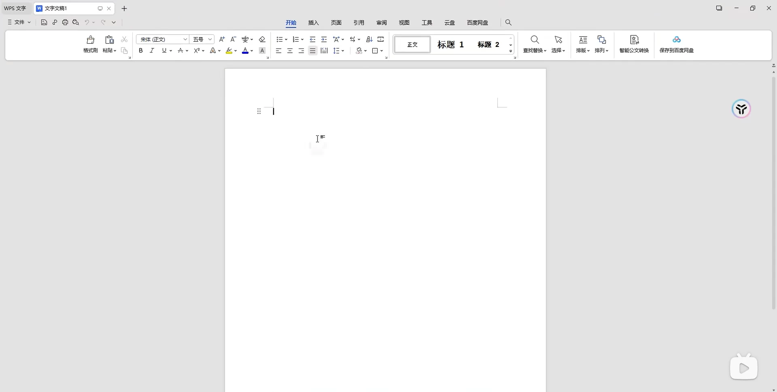Open a new document tab with plus
The image size is (777, 392).
pos(124,8)
